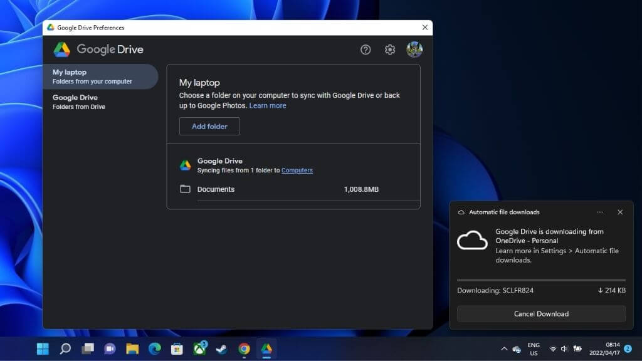This screenshot has width=642, height=361.
Task: Open Google Drive settings gear
Action: click(x=390, y=50)
